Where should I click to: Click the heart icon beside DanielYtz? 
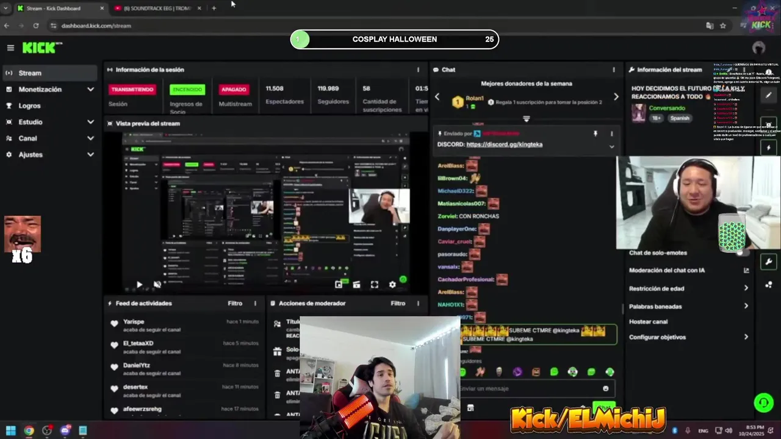[x=114, y=367]
